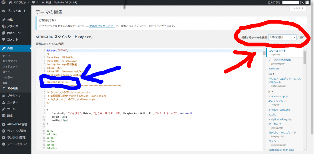
Task: Click the 固定ページ pages icon
Action: coord(4,33)
